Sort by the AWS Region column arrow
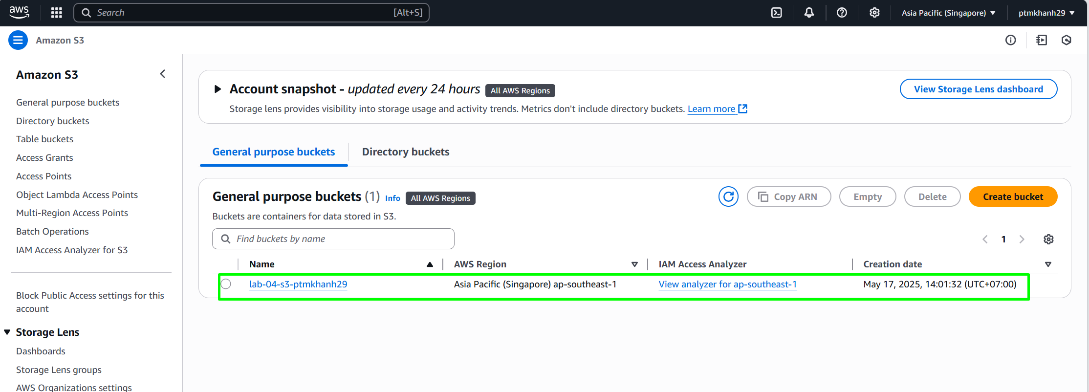Screen dimensions: 1089x392 click(634, 264)
